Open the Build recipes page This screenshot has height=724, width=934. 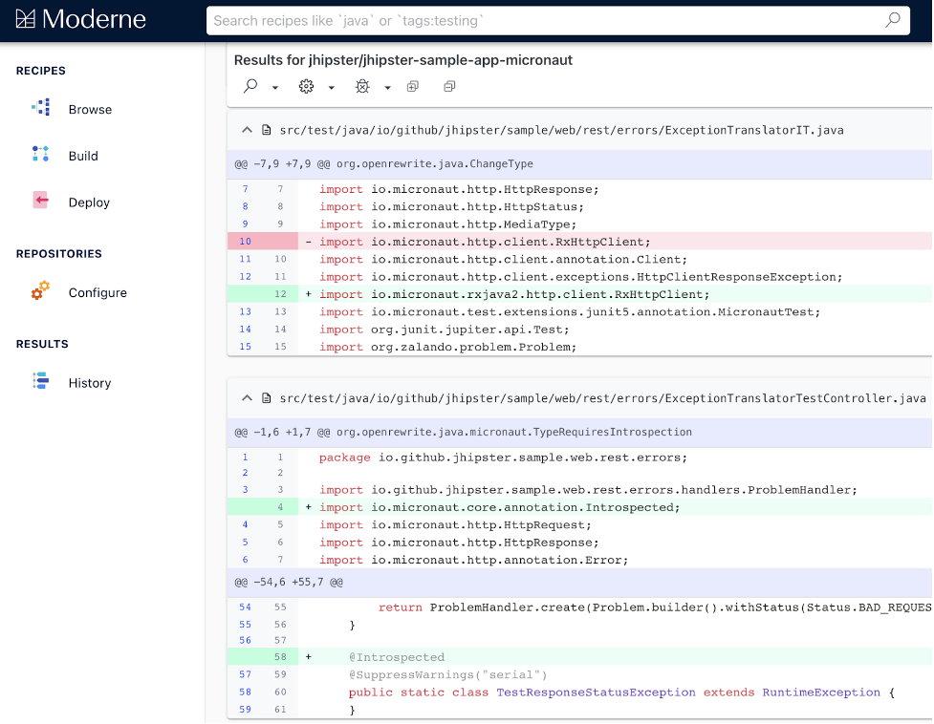[83, 156]
